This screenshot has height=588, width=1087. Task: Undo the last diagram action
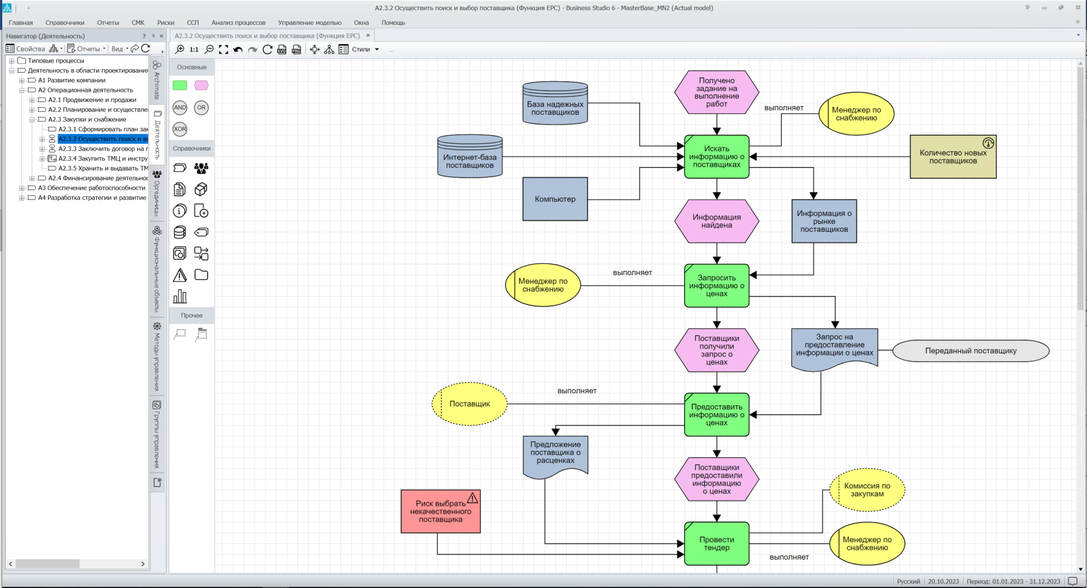coord(238,50)
